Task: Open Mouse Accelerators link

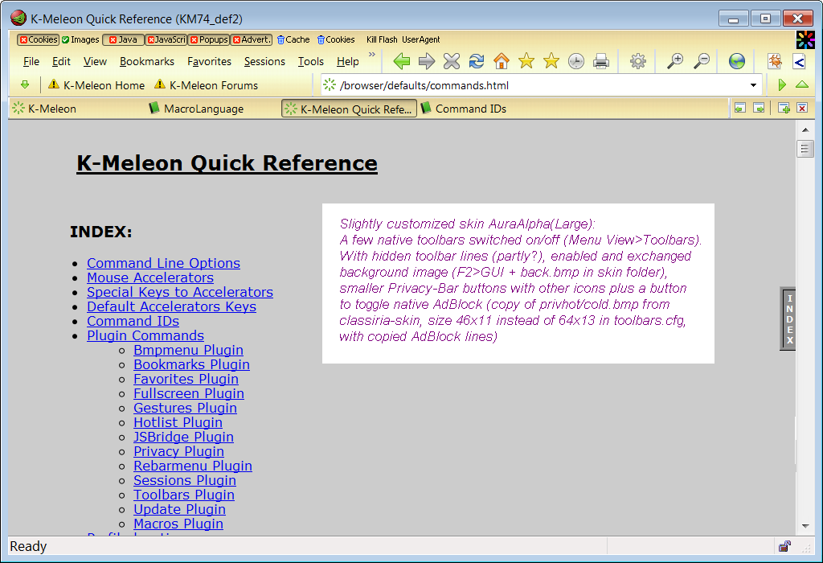Action: (150, 277)
